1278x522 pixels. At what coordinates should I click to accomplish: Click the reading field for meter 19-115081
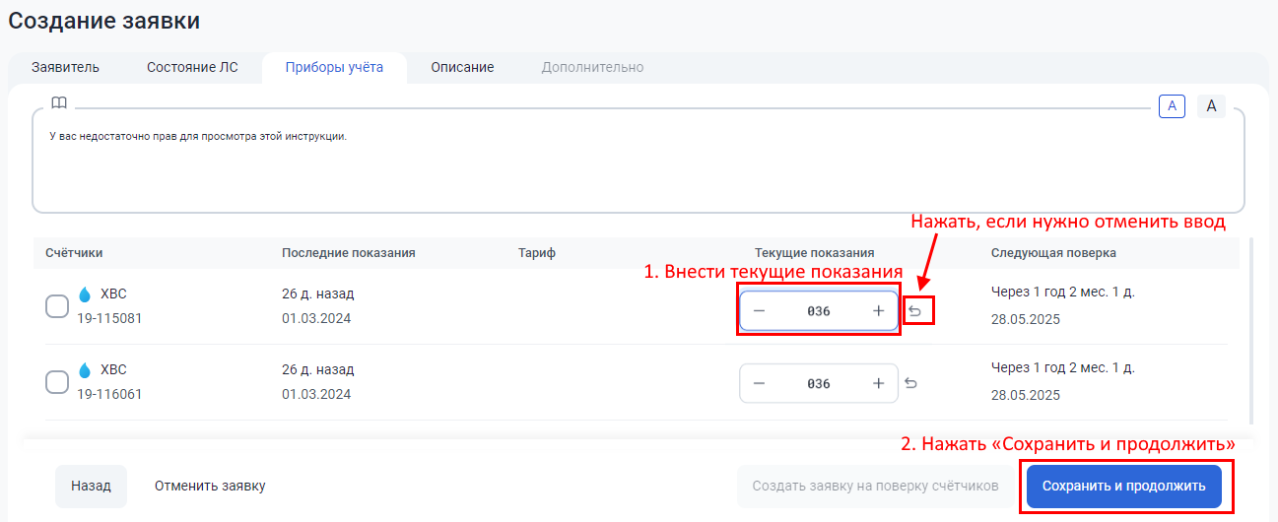click(x=818, y=311)
